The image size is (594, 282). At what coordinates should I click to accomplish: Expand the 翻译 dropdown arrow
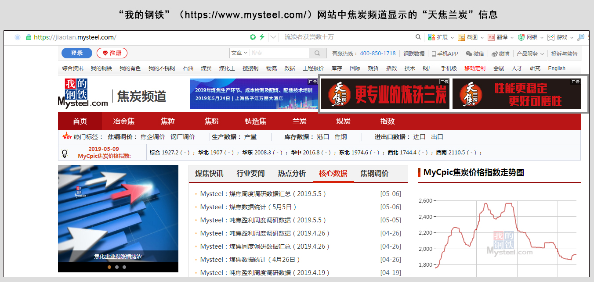click(512, 38)
